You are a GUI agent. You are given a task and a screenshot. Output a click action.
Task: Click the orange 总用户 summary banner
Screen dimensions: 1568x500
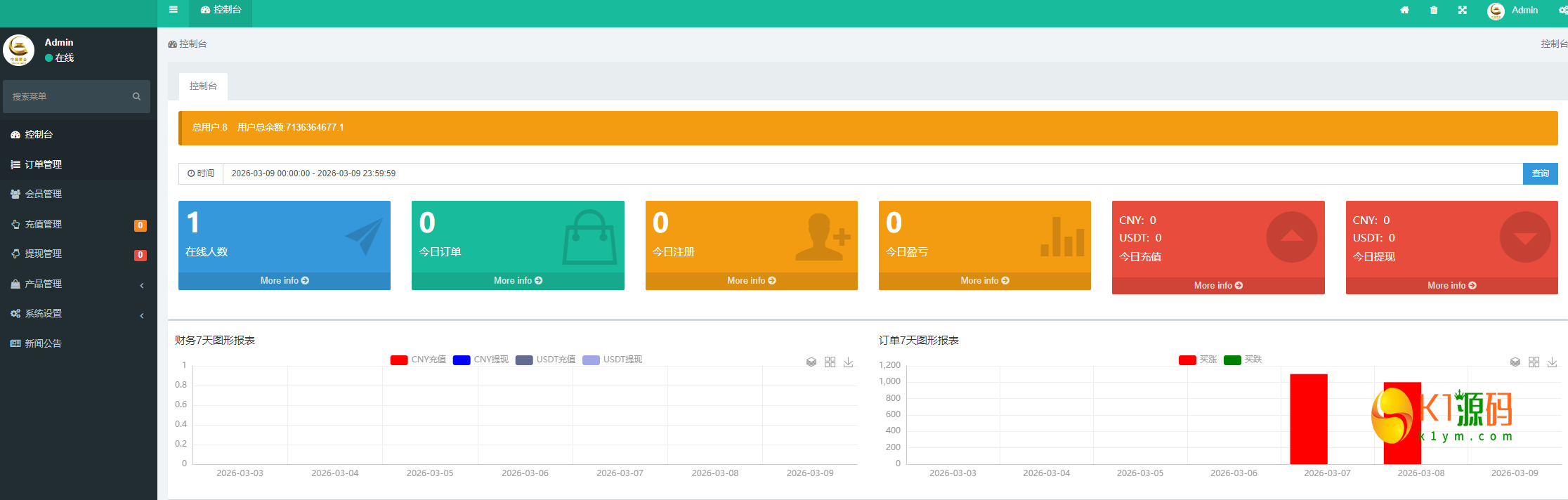click(x=868, y=128)
